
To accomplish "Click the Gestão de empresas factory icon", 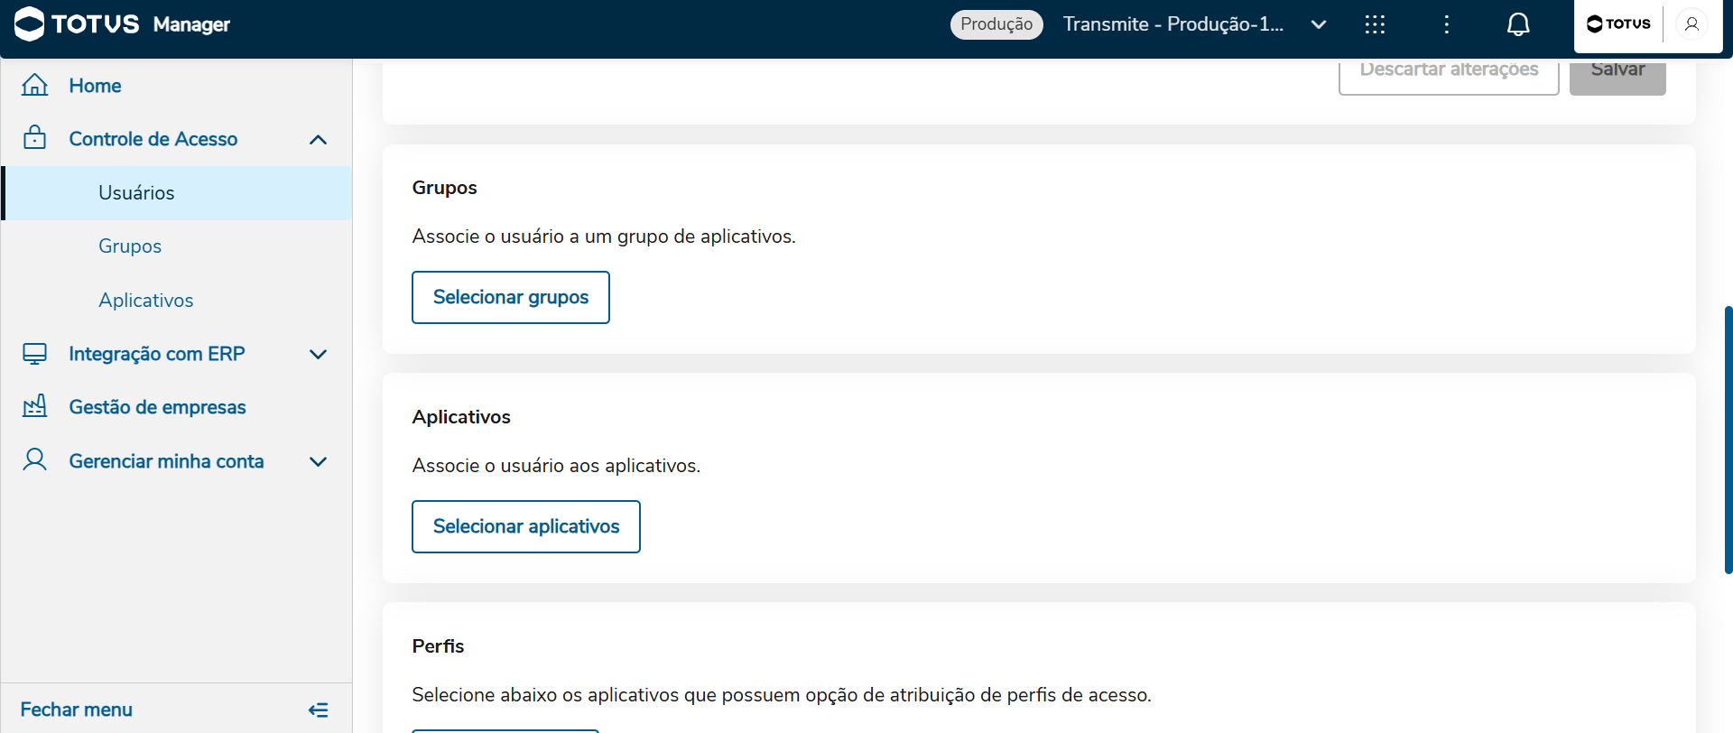I will pos(34,407).
